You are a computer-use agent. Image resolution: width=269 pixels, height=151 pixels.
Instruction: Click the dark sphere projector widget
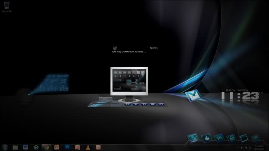[x=24, y=95]
